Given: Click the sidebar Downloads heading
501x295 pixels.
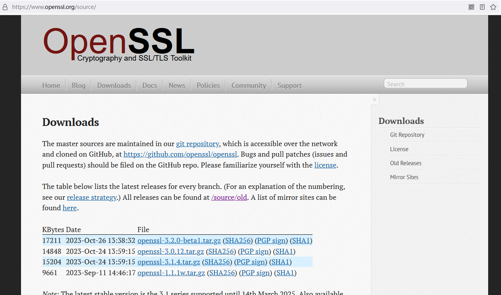Looking at the screenshot, I should tap(401, 121).
